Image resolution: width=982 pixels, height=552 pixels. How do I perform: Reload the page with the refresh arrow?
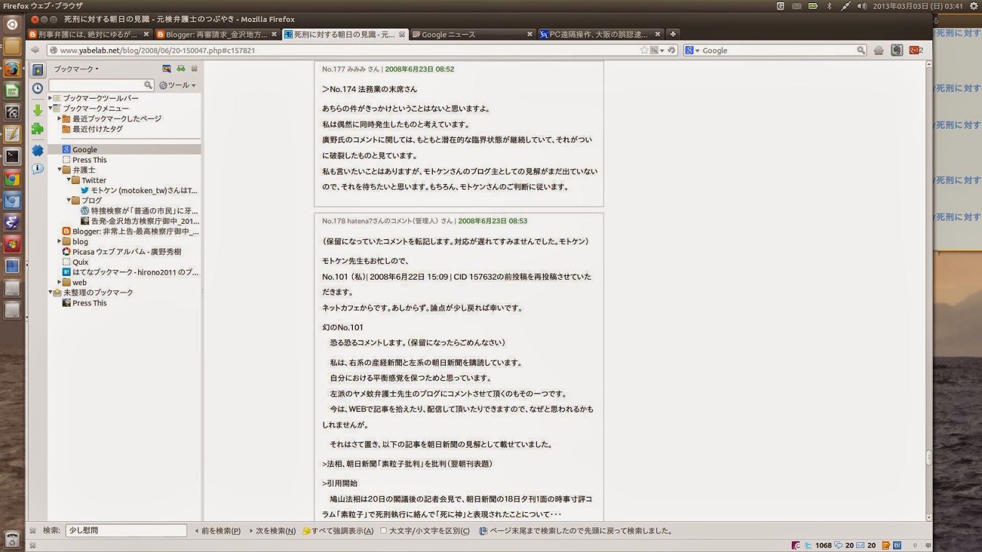pos(671,50)
